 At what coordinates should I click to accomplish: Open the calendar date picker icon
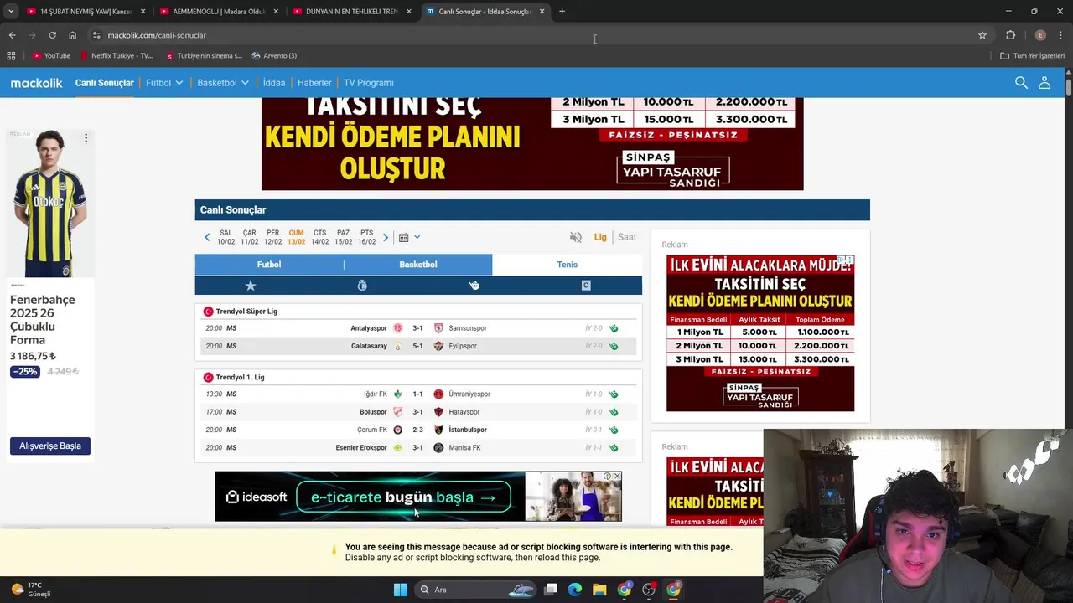(403, 238)
